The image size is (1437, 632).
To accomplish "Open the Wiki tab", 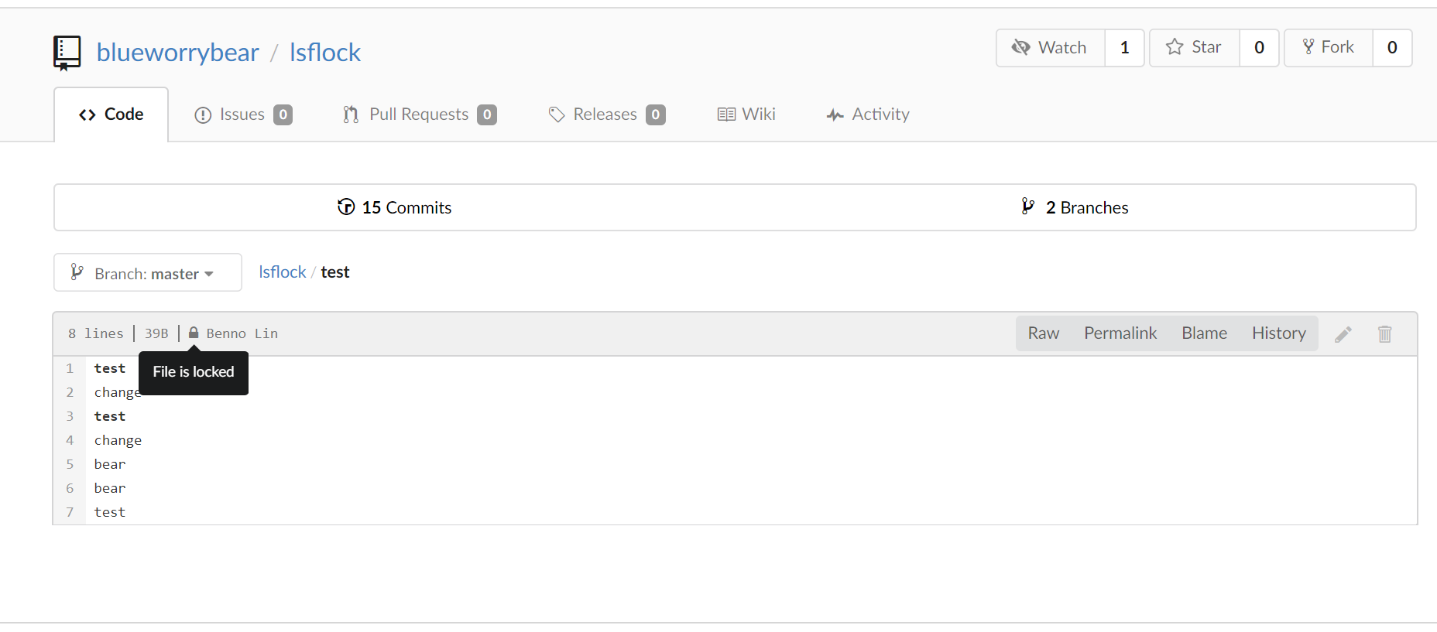I will (x=746, y=114).
